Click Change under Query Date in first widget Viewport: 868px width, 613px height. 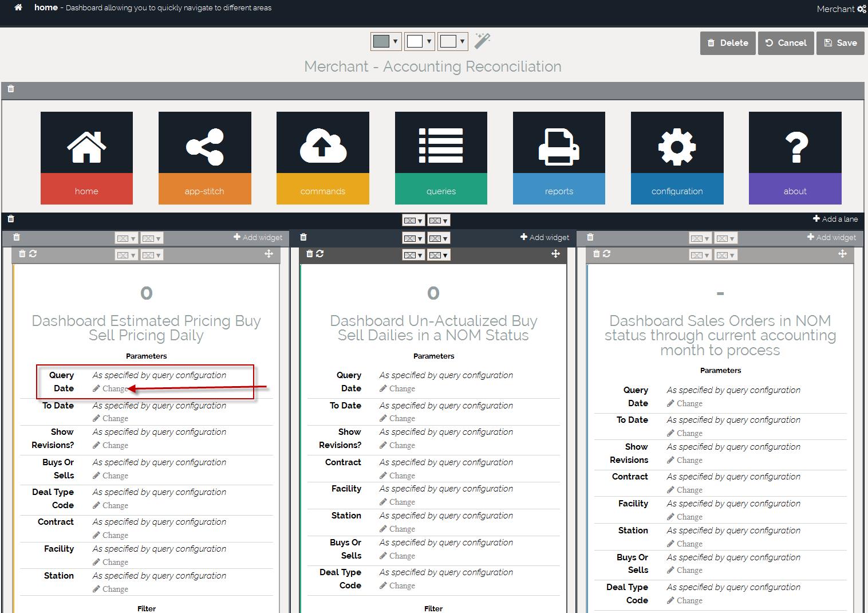pyautogui.click(x=115, y=388)
